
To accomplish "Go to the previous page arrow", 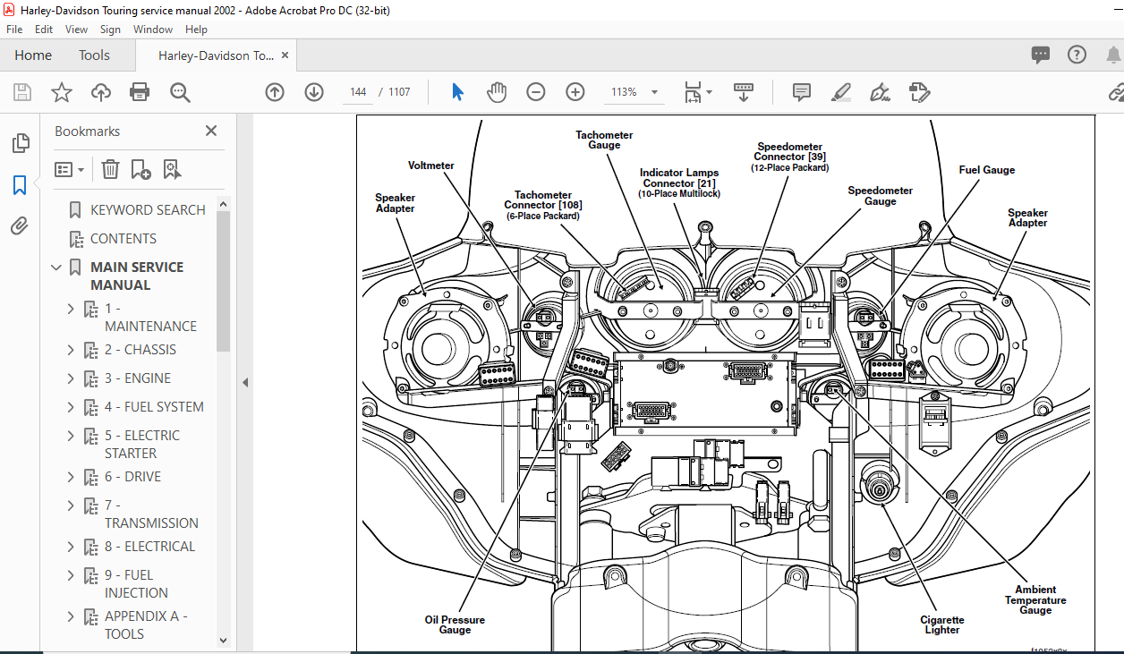I will pyautogui.click(x=275, y=92).
